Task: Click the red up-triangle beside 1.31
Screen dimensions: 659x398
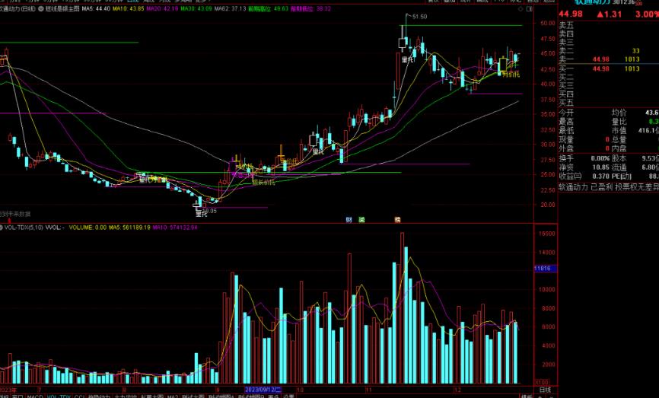Action: point(600,14)
